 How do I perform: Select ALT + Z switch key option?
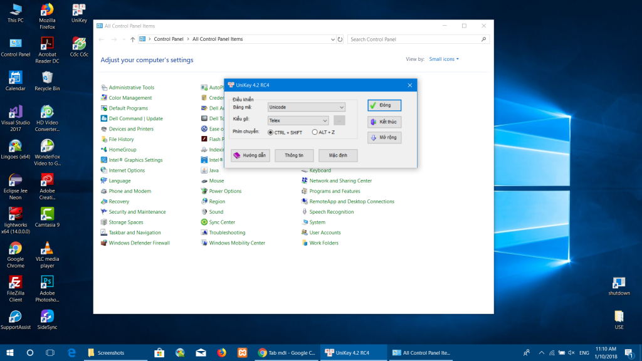tap(315, 132)
